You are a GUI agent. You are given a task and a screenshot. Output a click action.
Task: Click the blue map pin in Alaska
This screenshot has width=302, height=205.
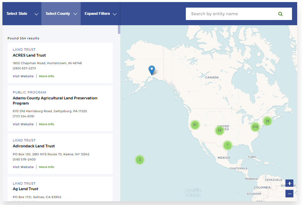[x=152, y=70]
